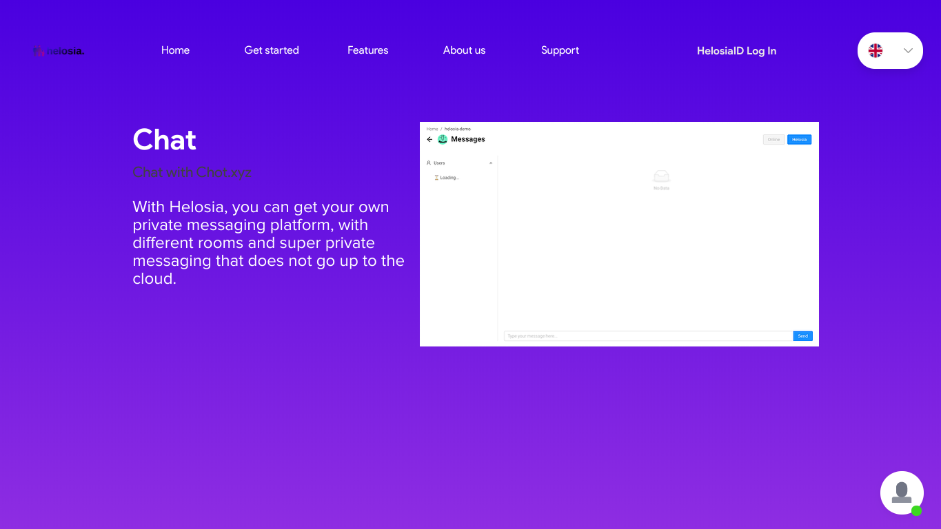Click the Loading hourglass entry
Viewport: 941px width, 529px height.
pos(447,178)
